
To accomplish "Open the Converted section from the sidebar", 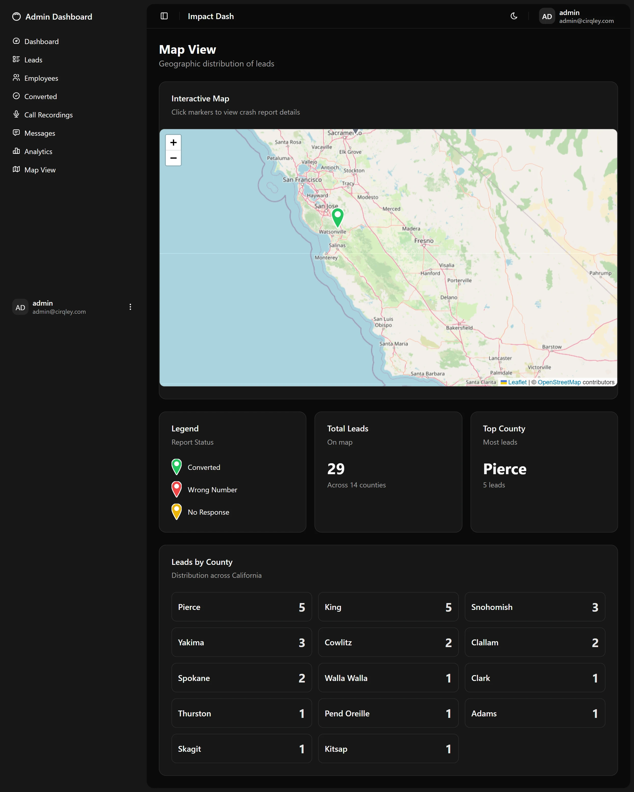I will coord(17,96).
